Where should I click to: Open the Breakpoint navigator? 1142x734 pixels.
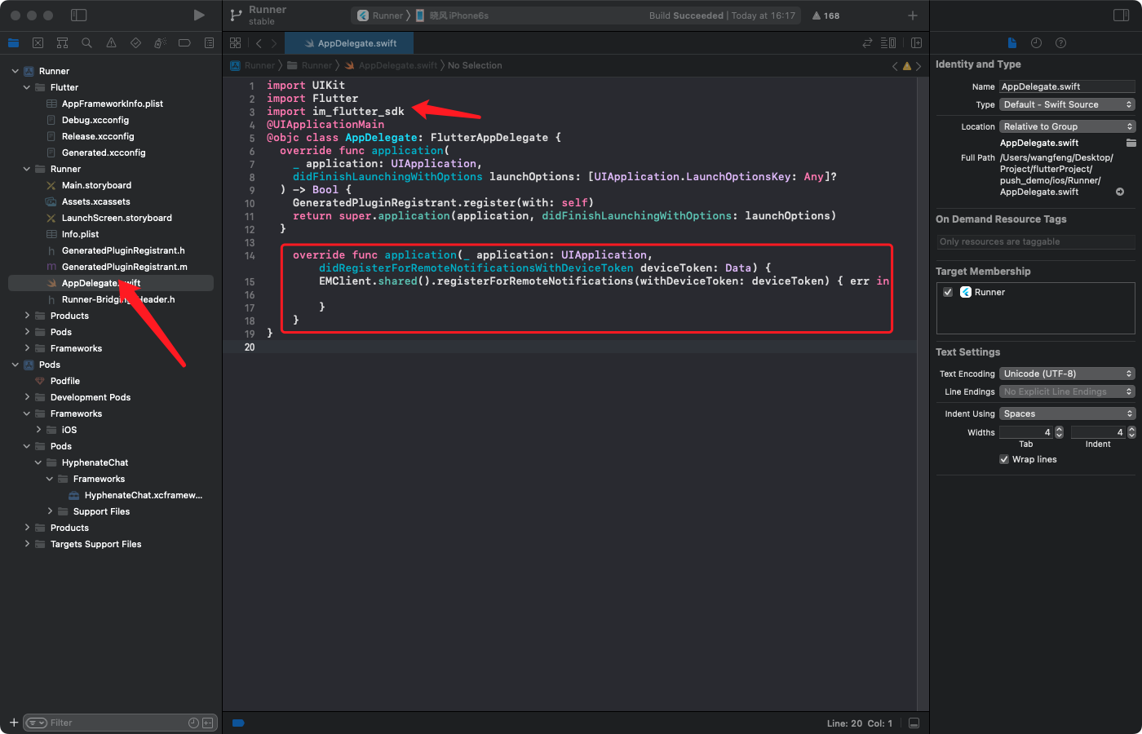(x=184, y=43)
